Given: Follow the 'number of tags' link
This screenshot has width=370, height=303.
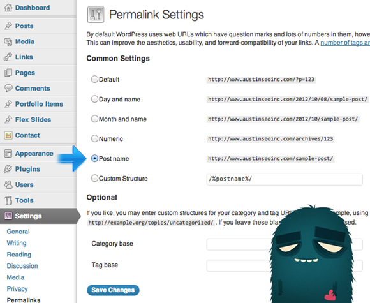Looking at the screenshot, I should [x=345, y=43].
